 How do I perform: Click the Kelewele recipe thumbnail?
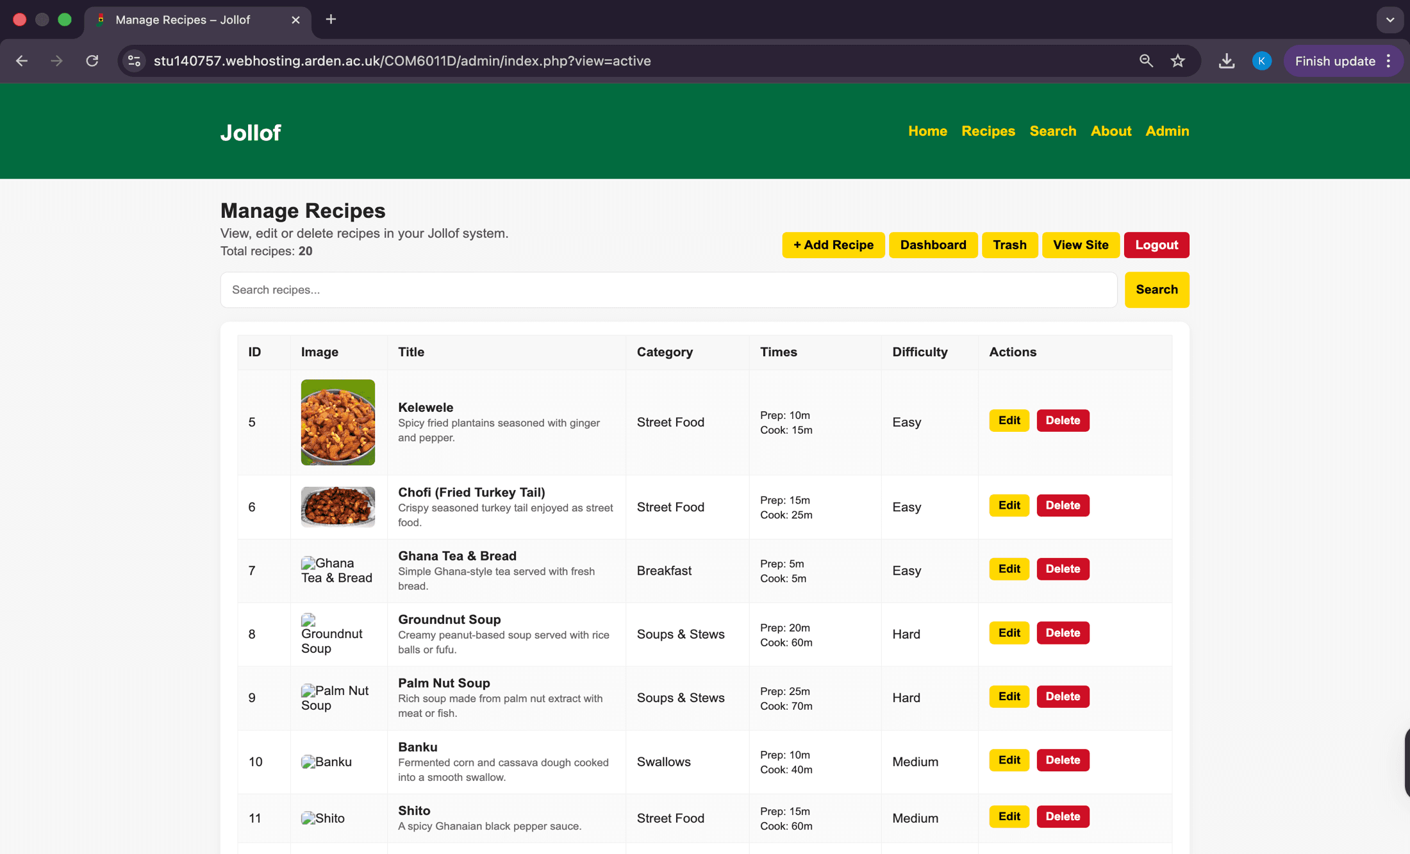[338, 422]
